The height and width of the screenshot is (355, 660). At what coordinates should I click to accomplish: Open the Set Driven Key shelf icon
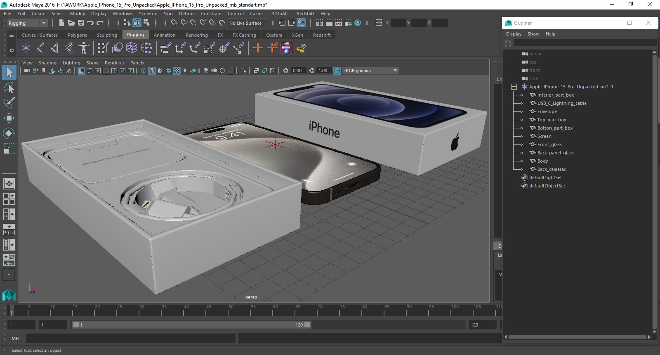coord(272,48)
